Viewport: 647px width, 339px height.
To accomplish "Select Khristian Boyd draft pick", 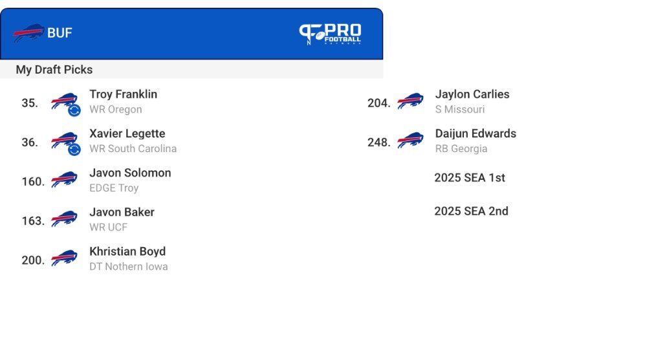I will pos(128,258).
